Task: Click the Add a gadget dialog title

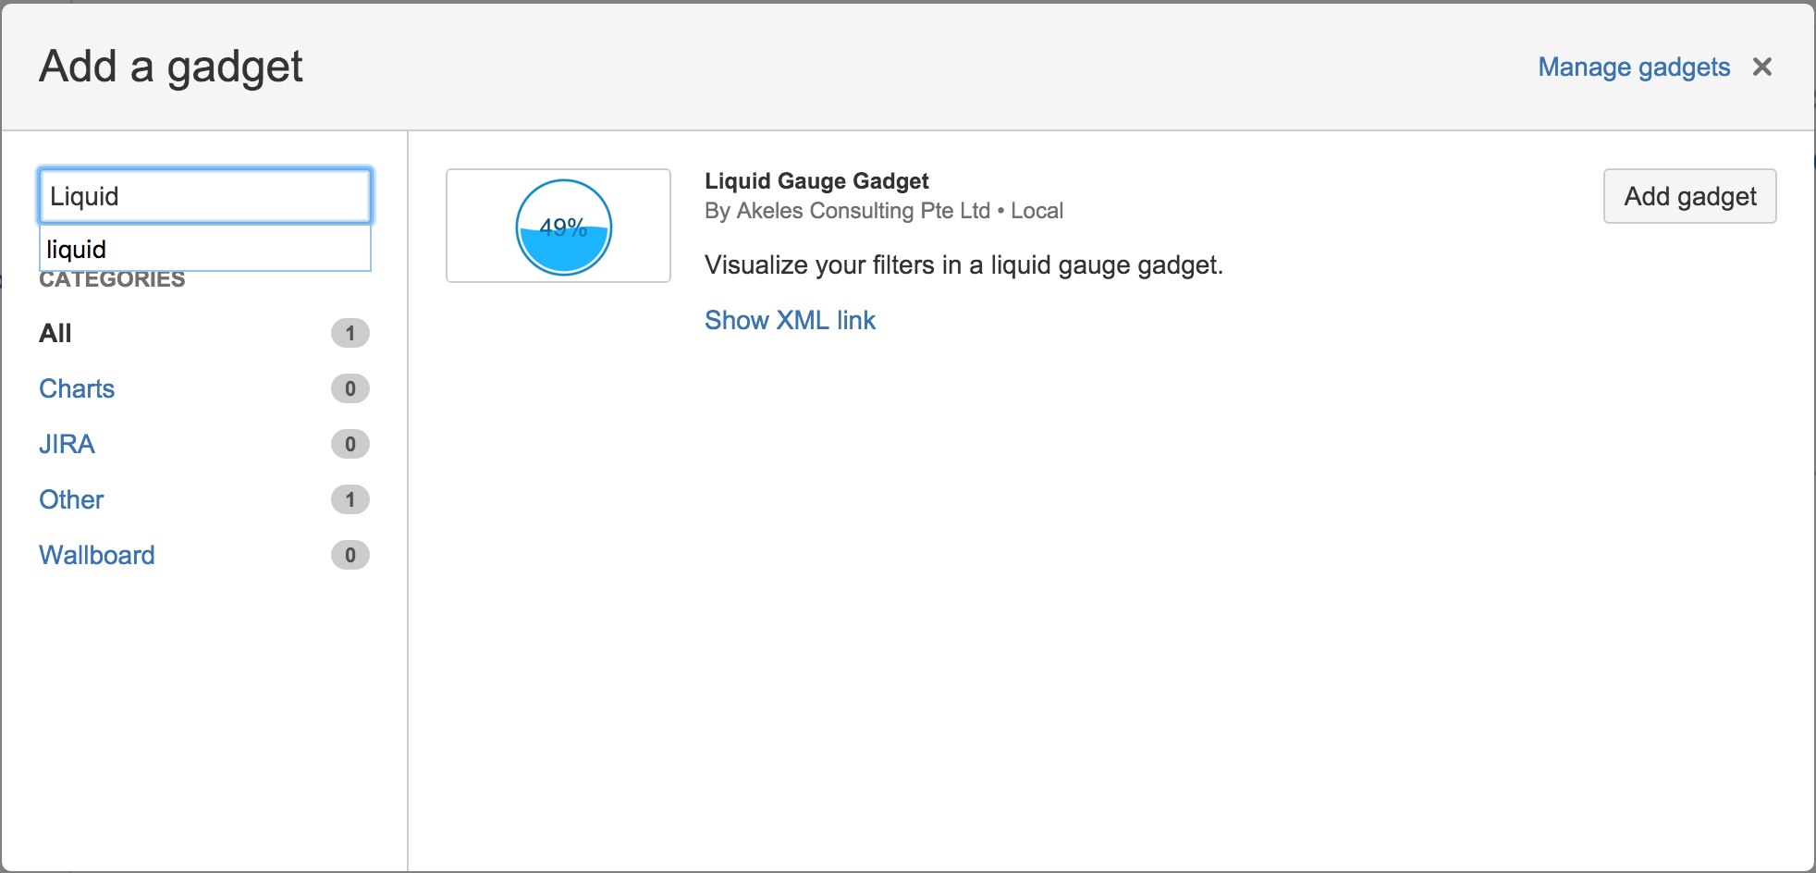Action: pyautogui.click(x=170, y=66)
